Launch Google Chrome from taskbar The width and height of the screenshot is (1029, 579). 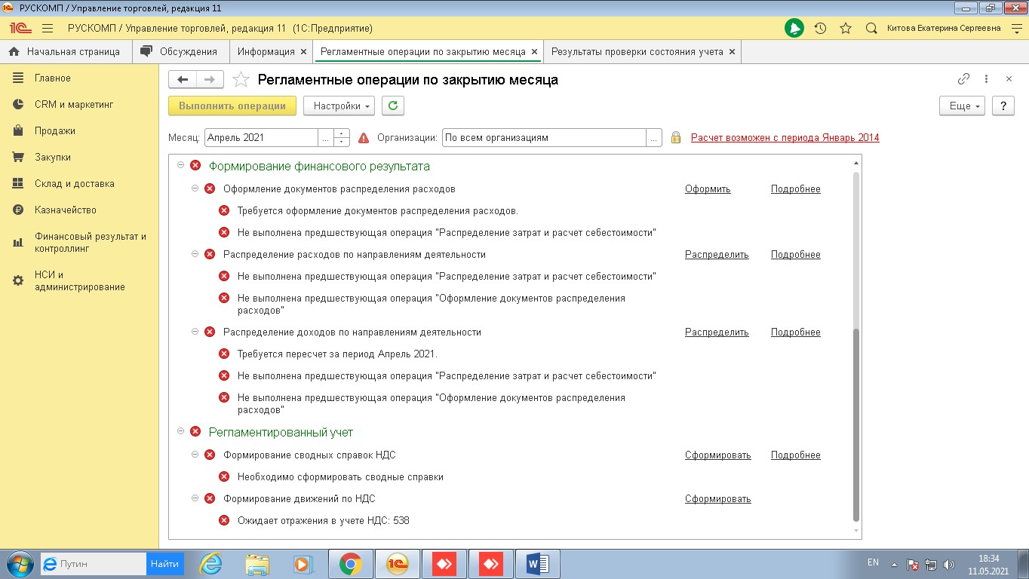[350, 563]
